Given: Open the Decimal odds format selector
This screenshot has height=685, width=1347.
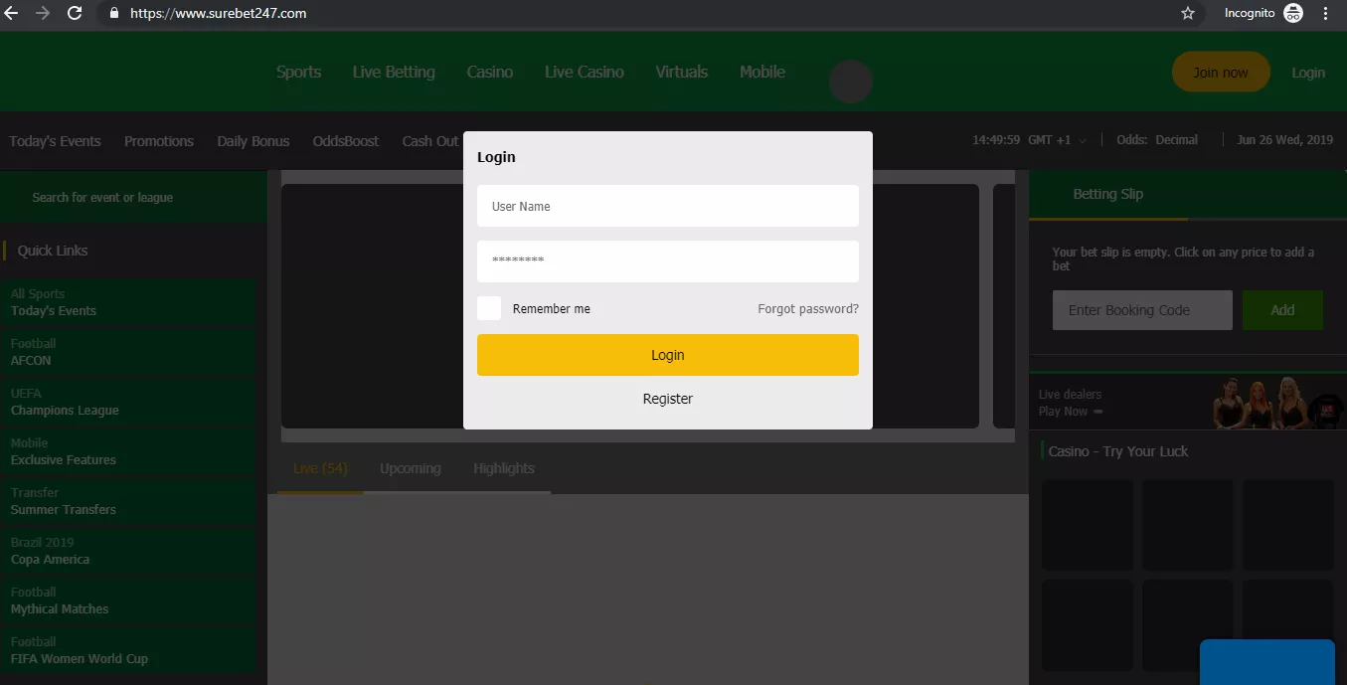Looking at the screenshot, I should [1177, 140].
